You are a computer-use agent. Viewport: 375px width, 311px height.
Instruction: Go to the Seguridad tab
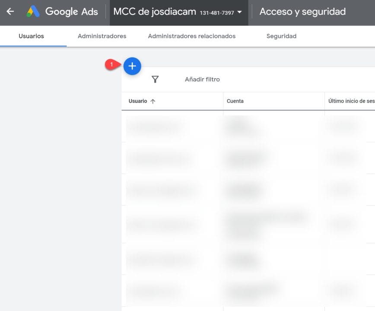[281, 36]
